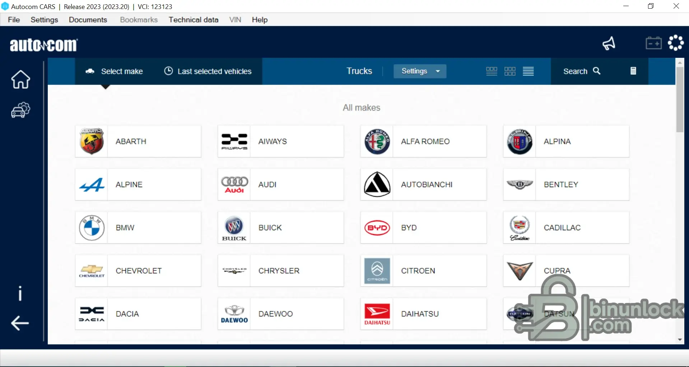Switch to medium grid view layout

coord(510,71)
